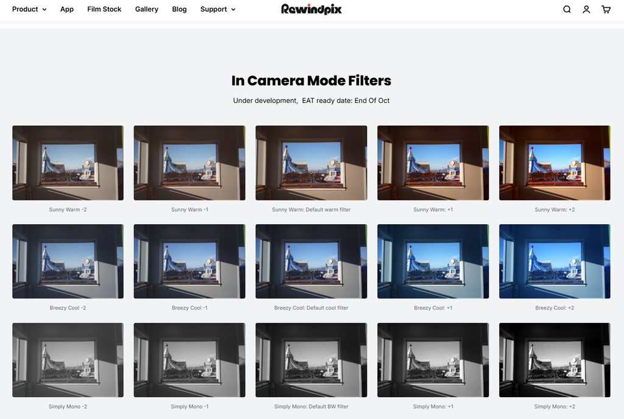Viewport: 624px width, 419px height.
Task: Open the search icon in header
Action: [x=567, y=9]
